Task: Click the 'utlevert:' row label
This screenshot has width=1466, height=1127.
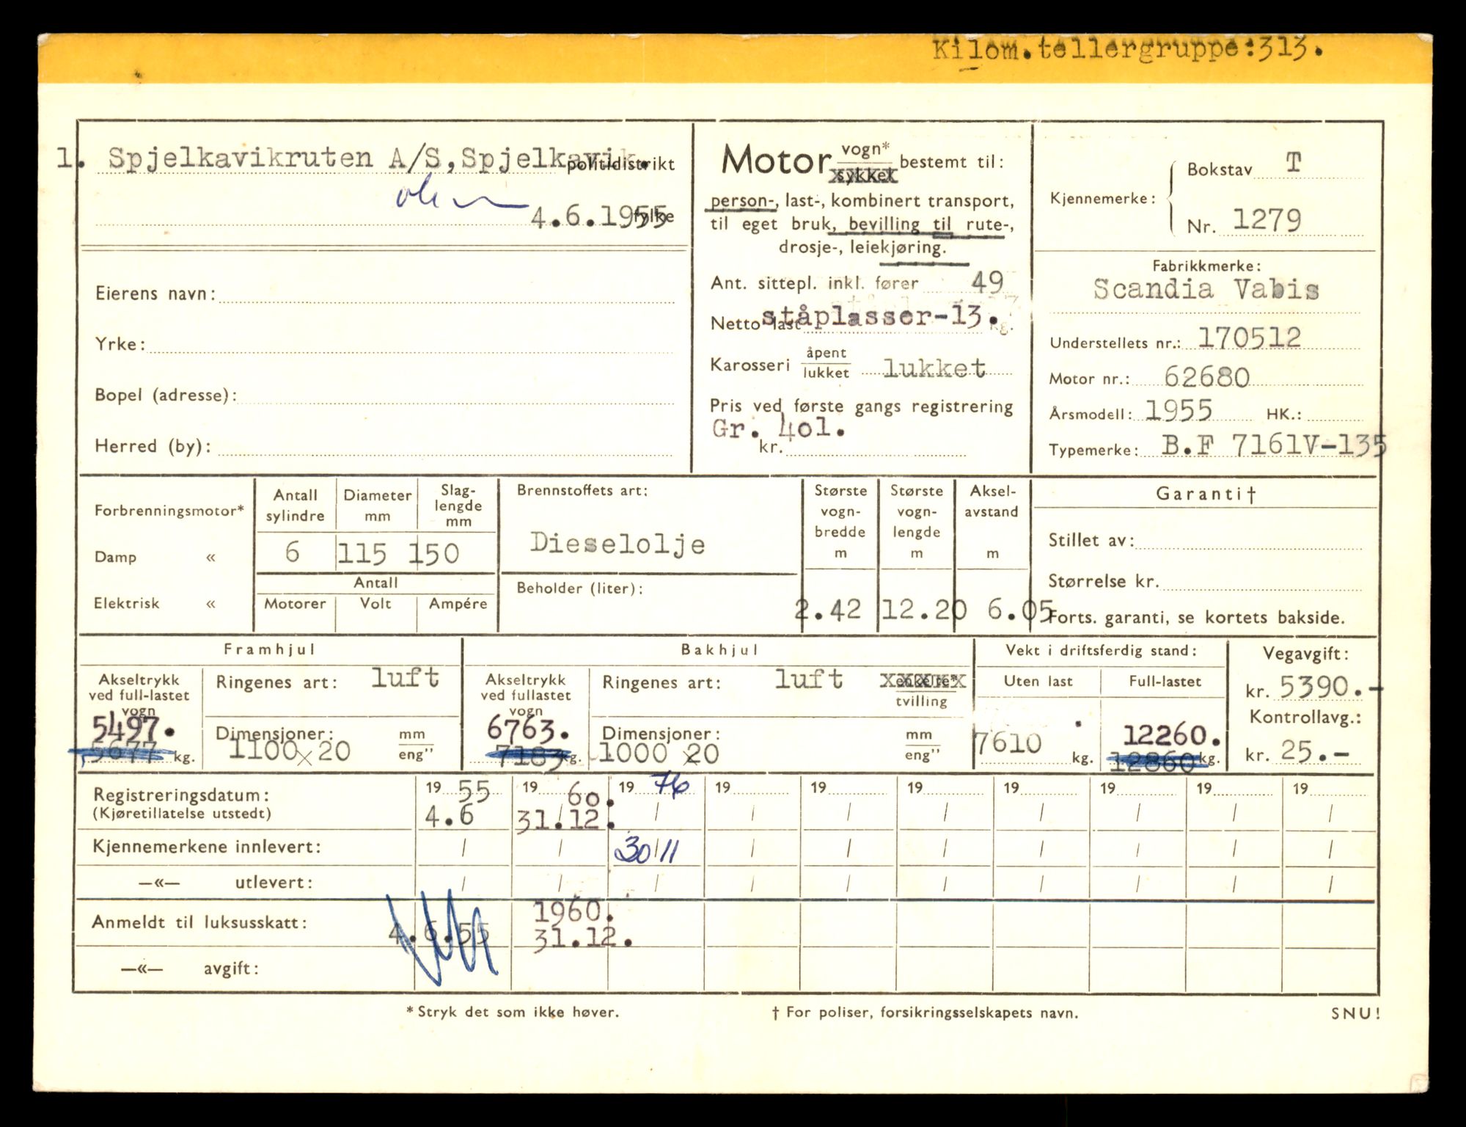Action: coord(274,883)
